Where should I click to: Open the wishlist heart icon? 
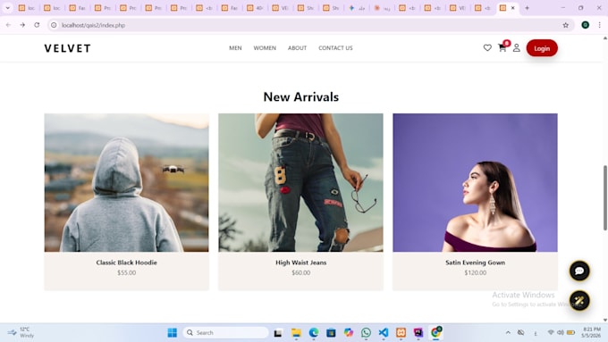pos(487,47)
